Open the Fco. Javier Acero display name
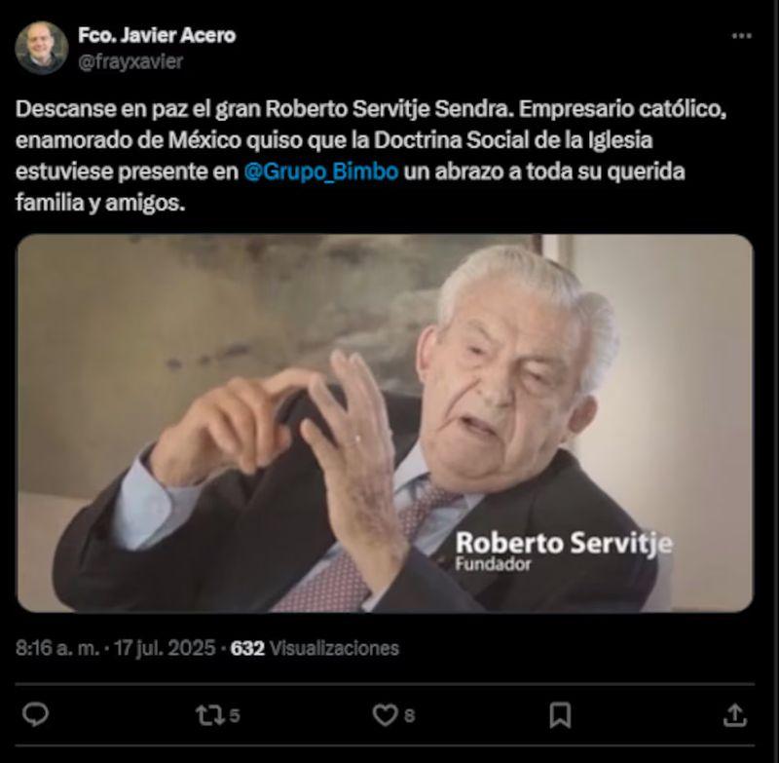The width and height of the screenshot is (779, 763). [x=157, y=35]
